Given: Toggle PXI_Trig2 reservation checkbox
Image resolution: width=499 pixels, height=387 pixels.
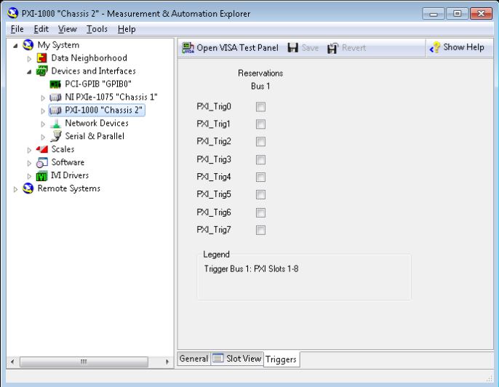Looking at the screenshot, I should pyautogui.click(x=260, y=142).
